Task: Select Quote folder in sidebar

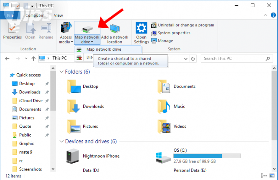Action: tap(22, 126)
